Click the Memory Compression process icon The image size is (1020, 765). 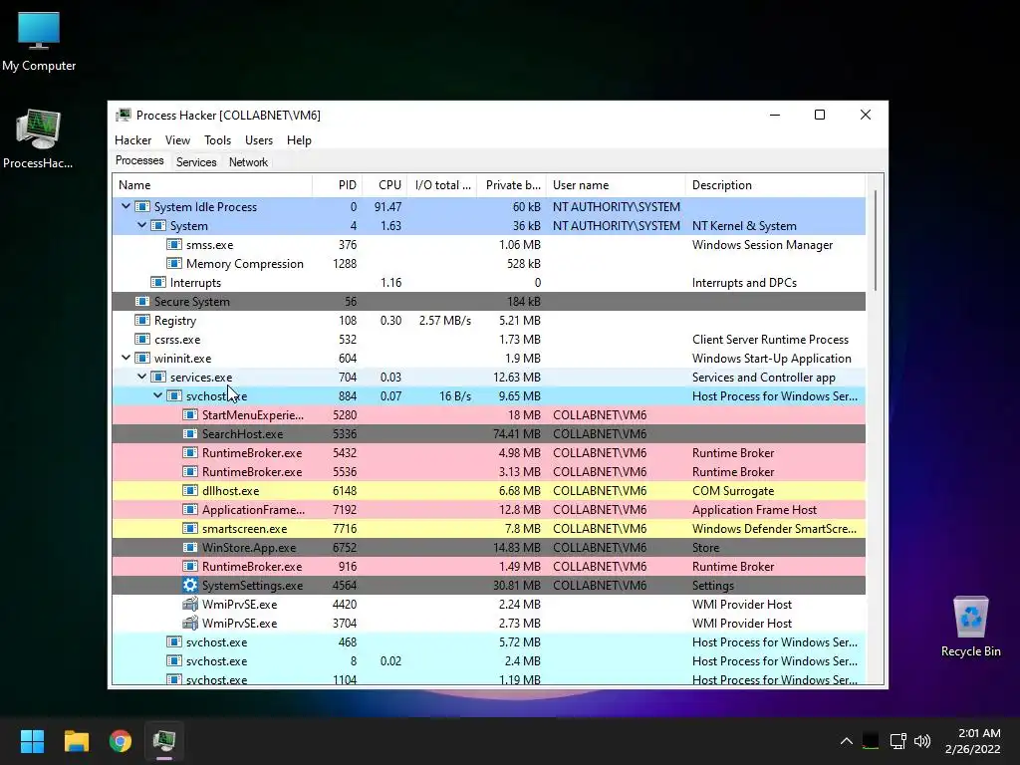(x=173, y=263)
